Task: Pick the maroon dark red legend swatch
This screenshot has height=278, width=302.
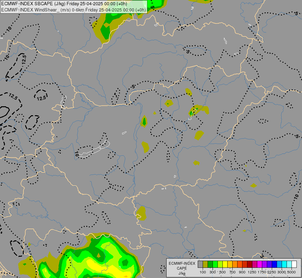Action: tap(250, 264)
